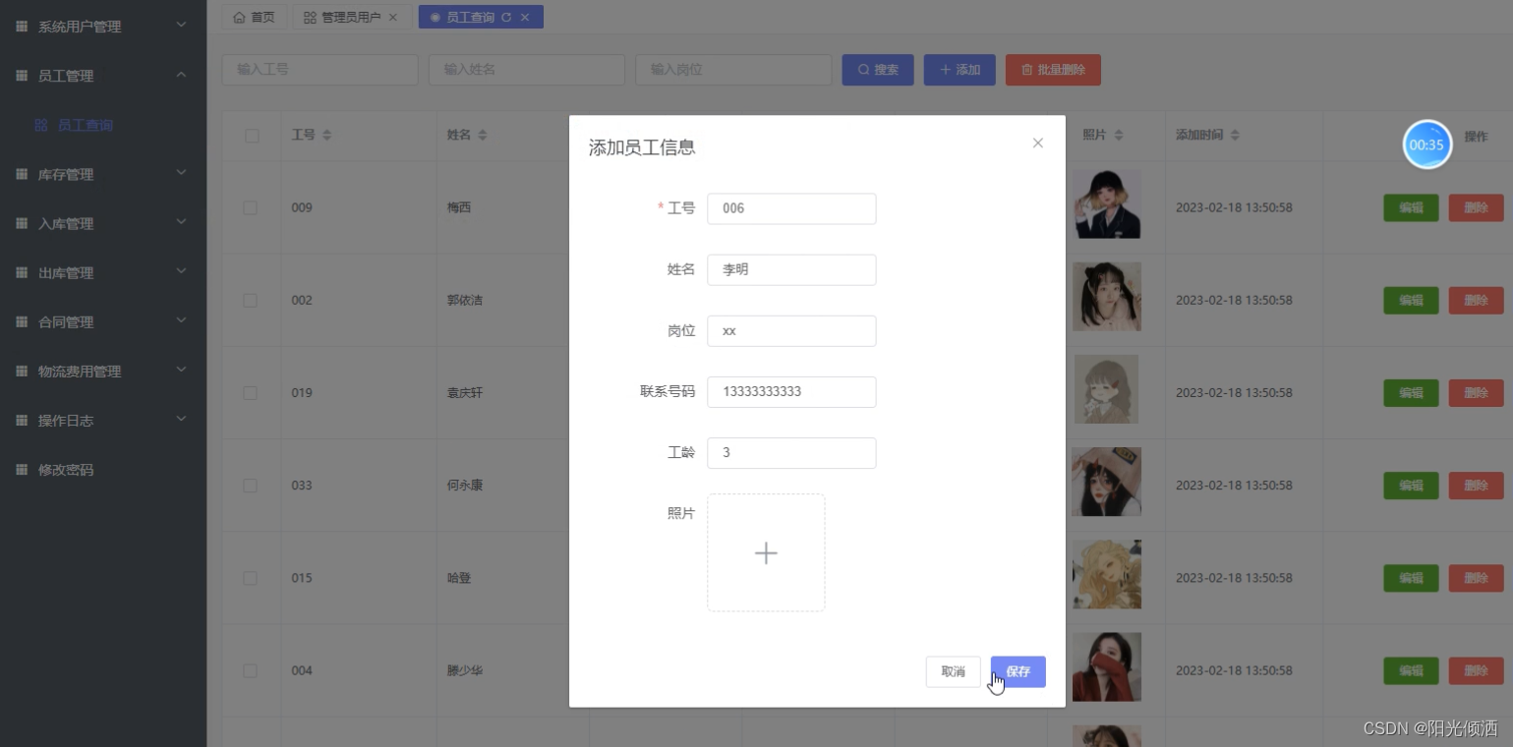
Task: Expand the 库存管理 menu chevron
Action: coord(181,172)
